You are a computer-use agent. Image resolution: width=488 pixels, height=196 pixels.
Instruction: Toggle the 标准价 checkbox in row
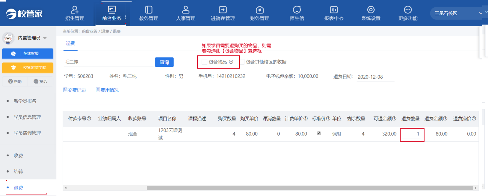(319, 133)
